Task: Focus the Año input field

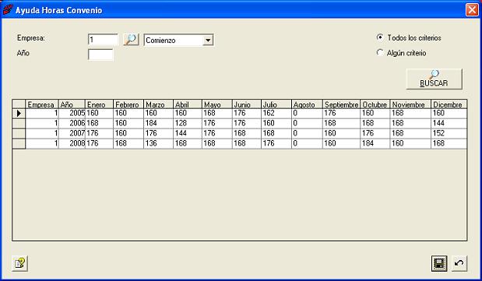Action: point(100,54)
